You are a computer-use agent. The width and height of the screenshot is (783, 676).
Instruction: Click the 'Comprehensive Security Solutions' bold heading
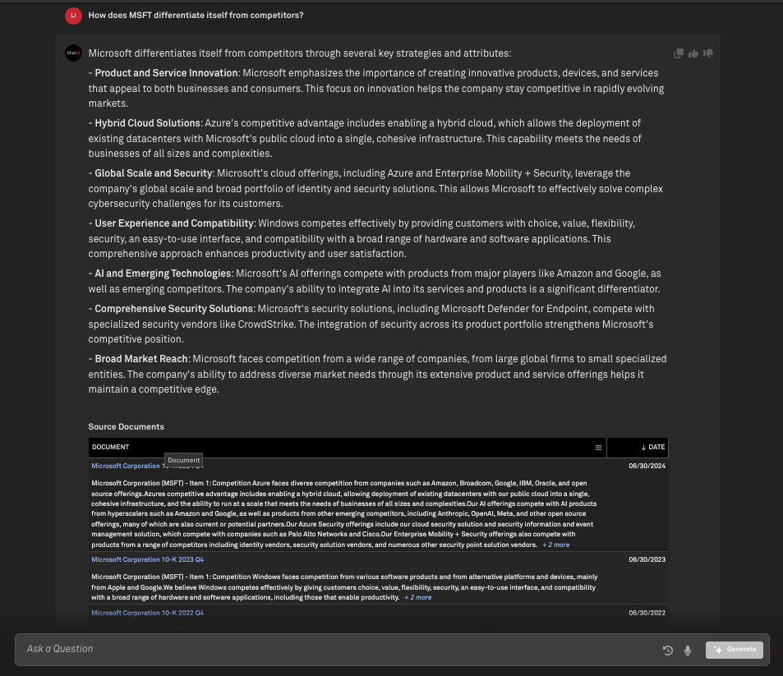tap(174, 309)
